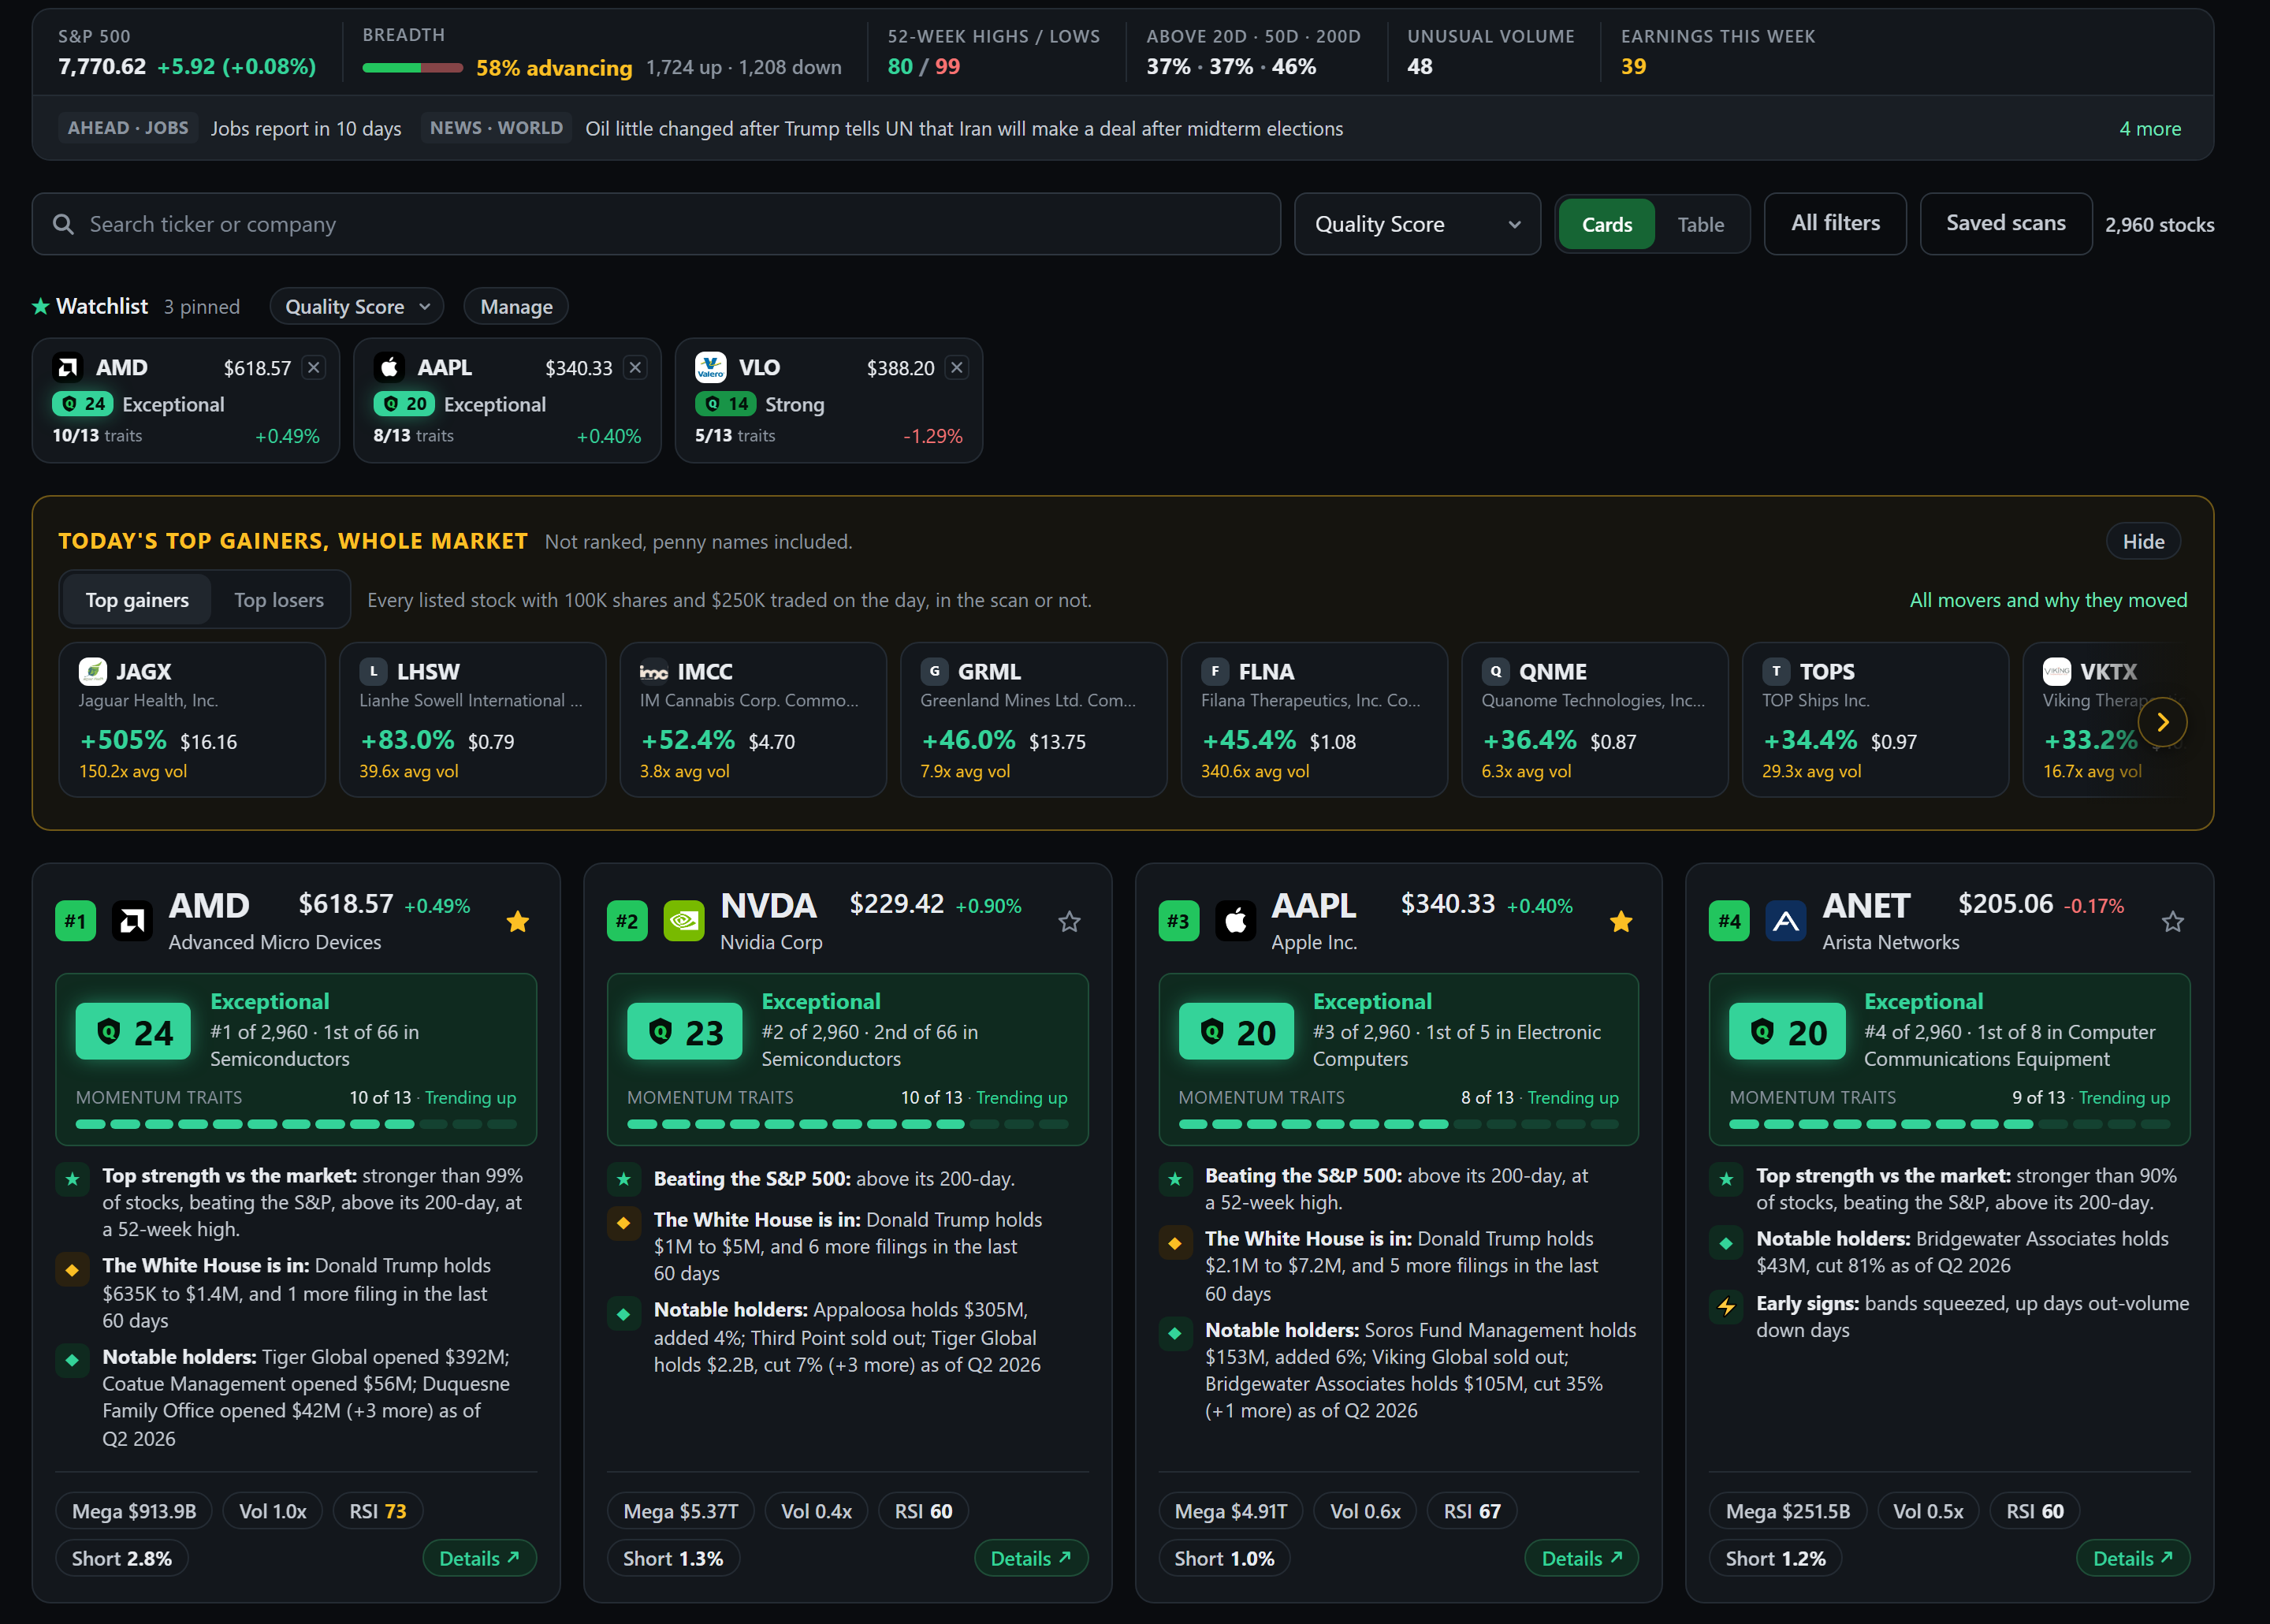Click the QNME letter badge icon
2270x1624 pixels.
(x=1495, y=671)
